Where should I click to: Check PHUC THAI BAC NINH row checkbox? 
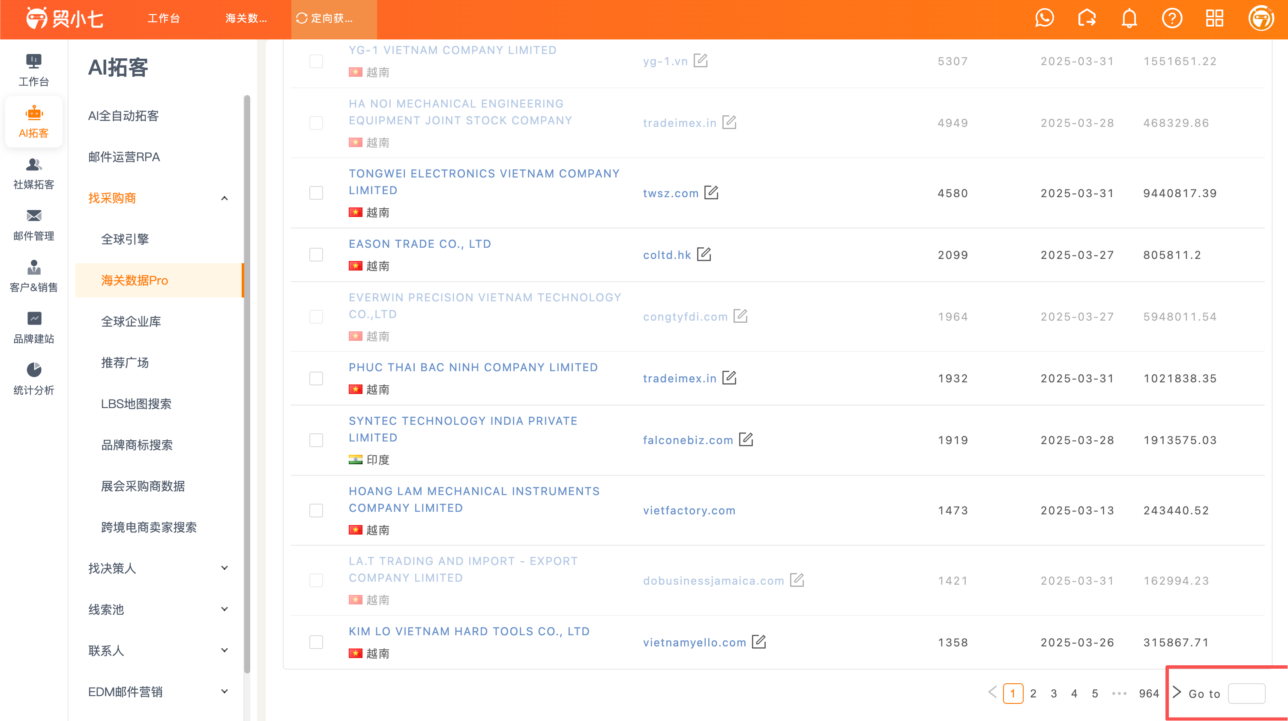(316, 378)
